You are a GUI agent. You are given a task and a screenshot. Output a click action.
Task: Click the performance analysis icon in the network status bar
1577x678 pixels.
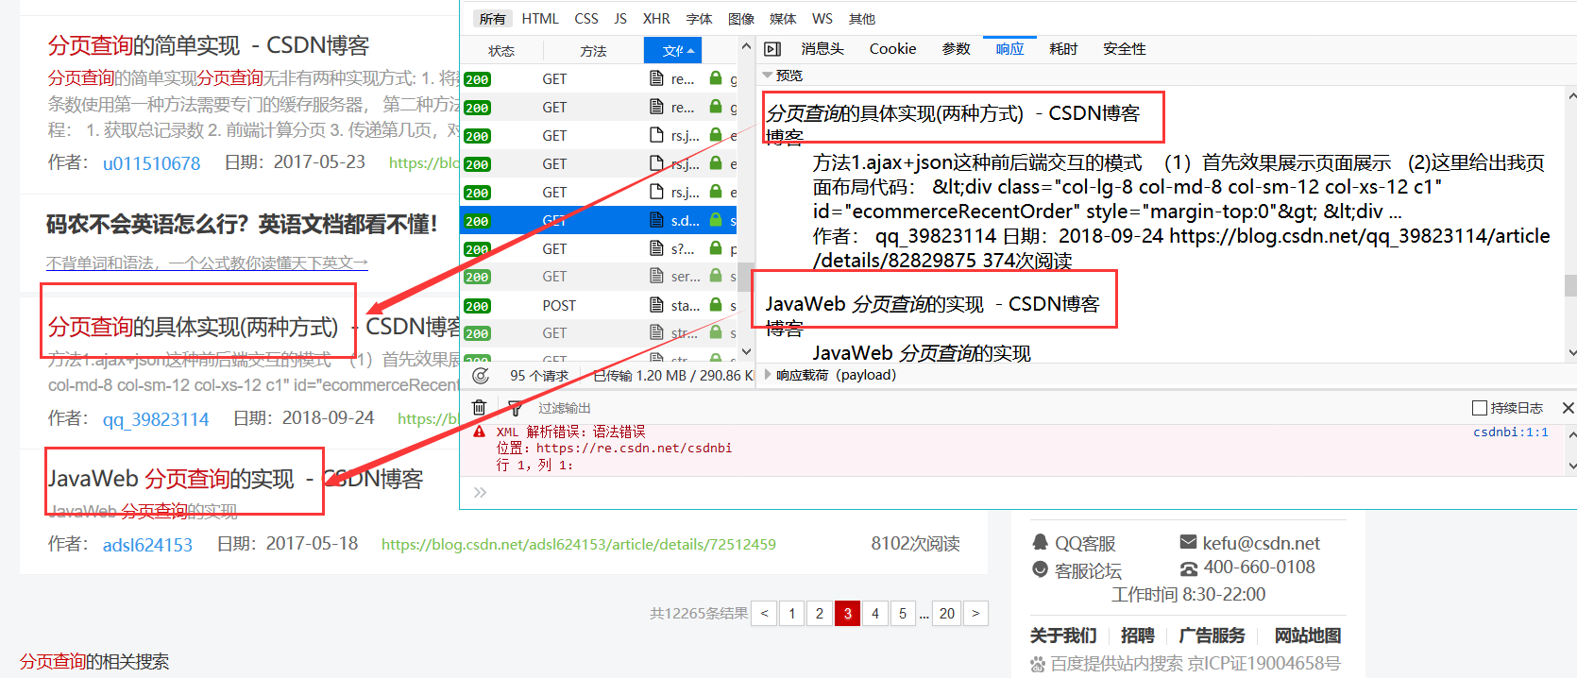[481, 376]
